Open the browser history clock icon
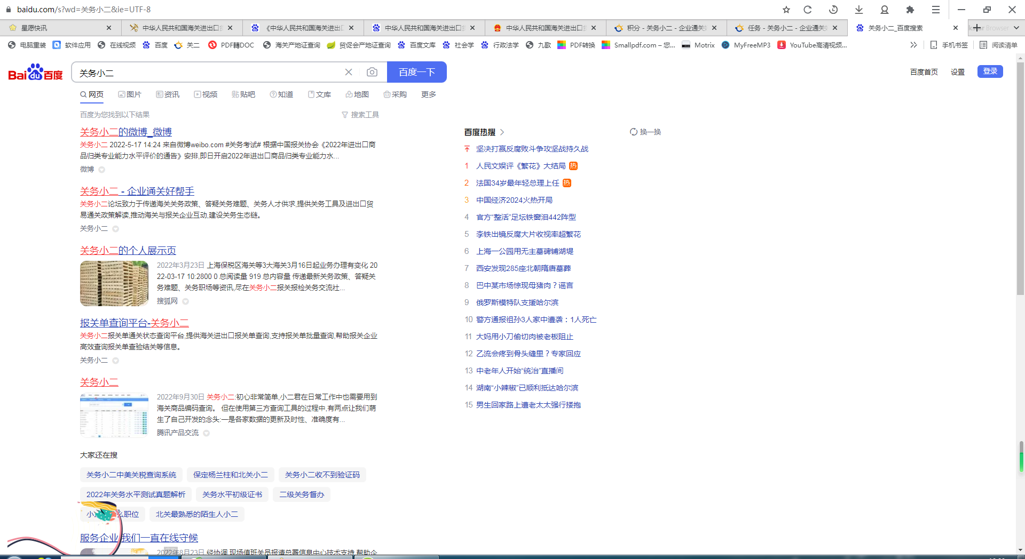Screen dimensions: 1025x559 pyautogui.click(x=833, y=10)
